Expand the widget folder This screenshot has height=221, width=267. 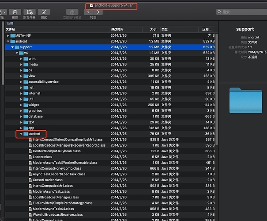click(21, 105)
